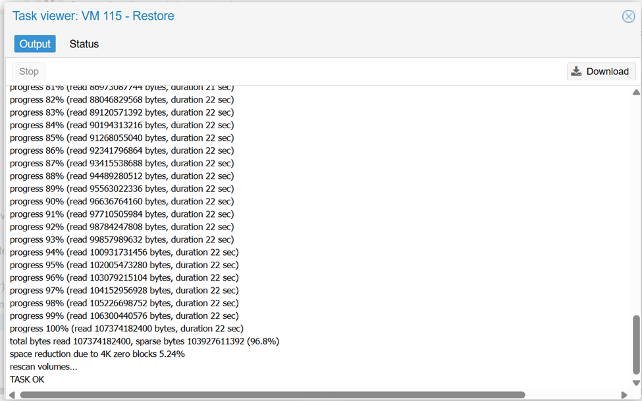This screenshot has height=401, width=642.
Task: Click the 'total bytes read' summary line
Action: (x=144, y=341)
